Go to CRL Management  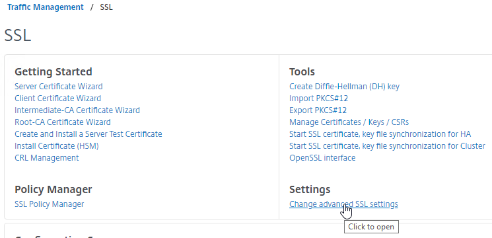[x=46, y=157]
